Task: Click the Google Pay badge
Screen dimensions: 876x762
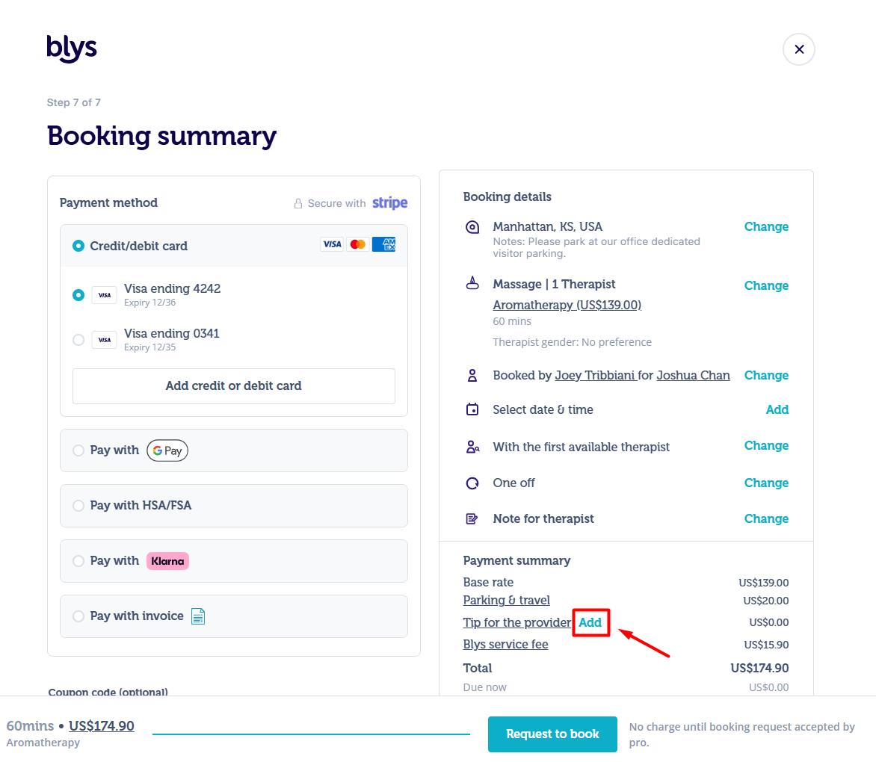Action: point(167,450)
